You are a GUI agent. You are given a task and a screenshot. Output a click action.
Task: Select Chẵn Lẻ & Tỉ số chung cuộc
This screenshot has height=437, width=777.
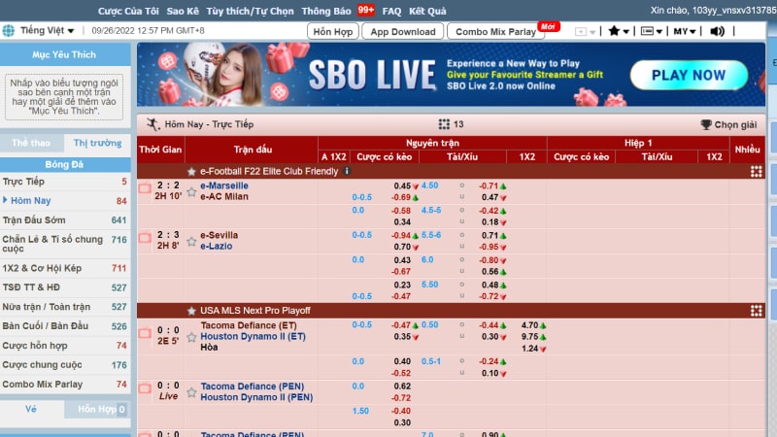click(65, 244)
